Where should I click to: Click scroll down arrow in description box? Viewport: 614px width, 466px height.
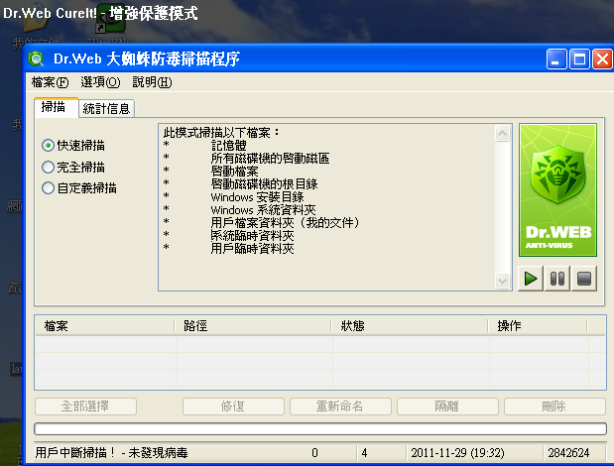[x=502, y=281]
